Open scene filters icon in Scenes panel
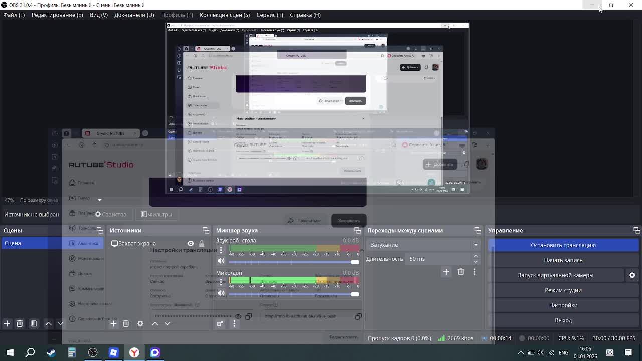 [34, 324]
